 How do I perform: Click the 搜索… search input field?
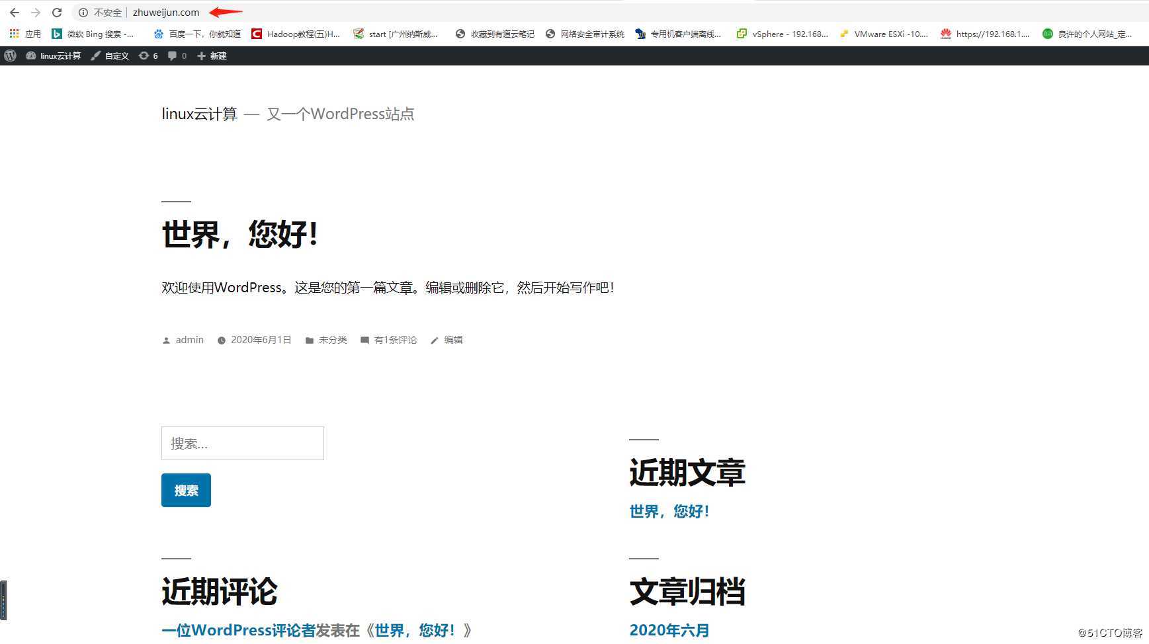click(x=243, y=443)
